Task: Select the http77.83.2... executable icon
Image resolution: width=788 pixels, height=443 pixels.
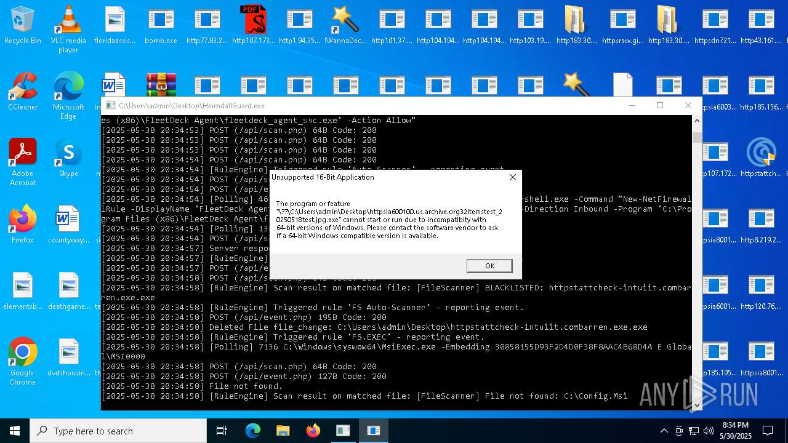Action: [207, 26]
